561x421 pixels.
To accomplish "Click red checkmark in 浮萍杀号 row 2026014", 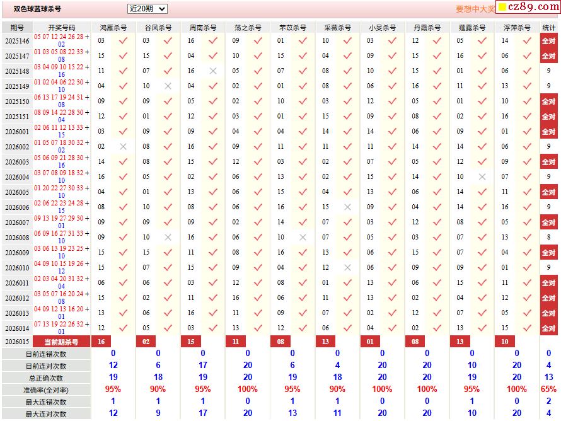I will 527,328.
